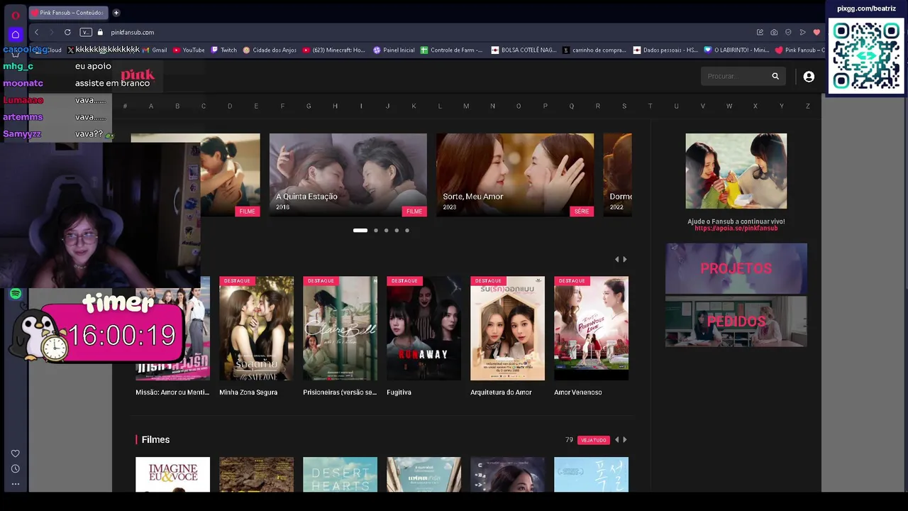Open the Prisioneiras poster
The width and height of the screenshot is (908, 511).
pos(340,329)
